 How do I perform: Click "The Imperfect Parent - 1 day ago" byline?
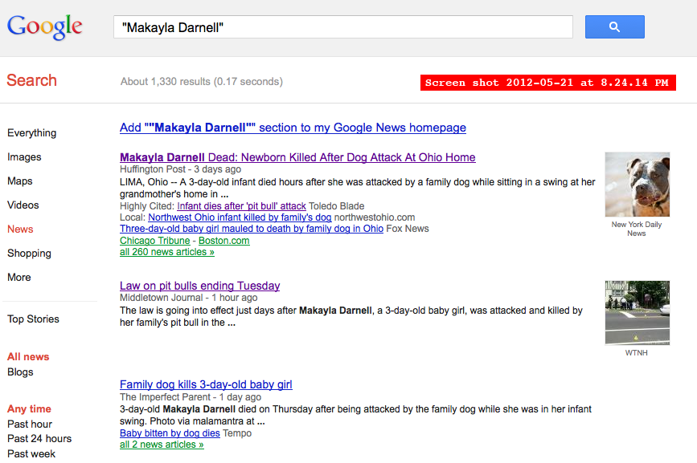[191, 397]
